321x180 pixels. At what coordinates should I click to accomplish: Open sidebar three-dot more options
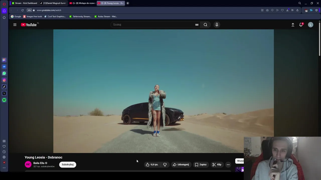[4, 168]
